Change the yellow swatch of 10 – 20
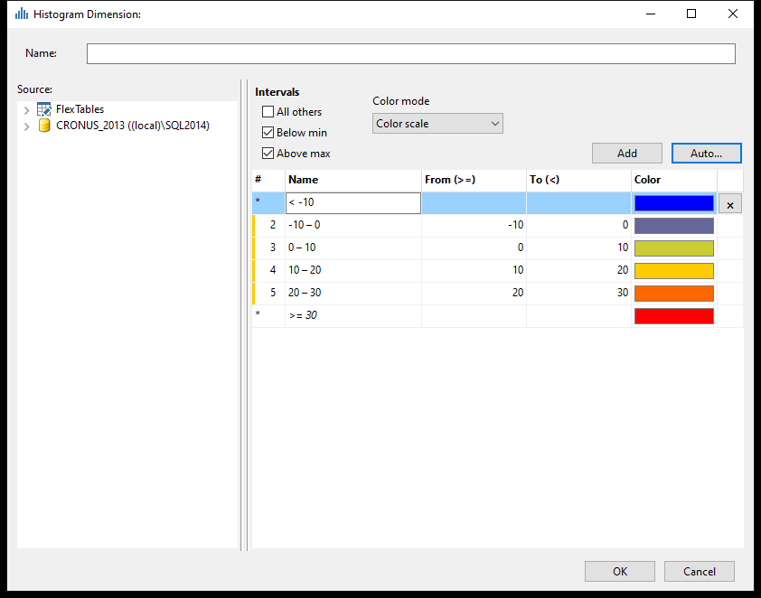Viewport: 761px width, 598px height. (x=674, y=271)
